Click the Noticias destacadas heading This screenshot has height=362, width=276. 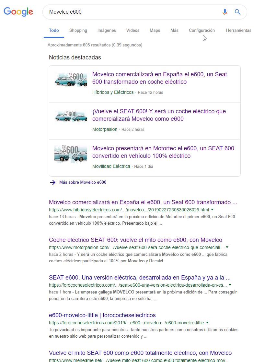(x=75, y=57)
